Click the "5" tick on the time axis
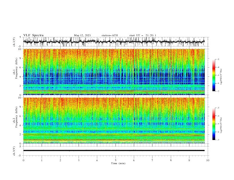This screenshot has height=180, width=234. coord(116,160)
